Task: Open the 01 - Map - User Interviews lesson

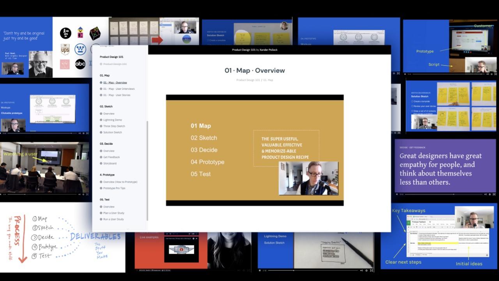Action: [x=119, y=89]
